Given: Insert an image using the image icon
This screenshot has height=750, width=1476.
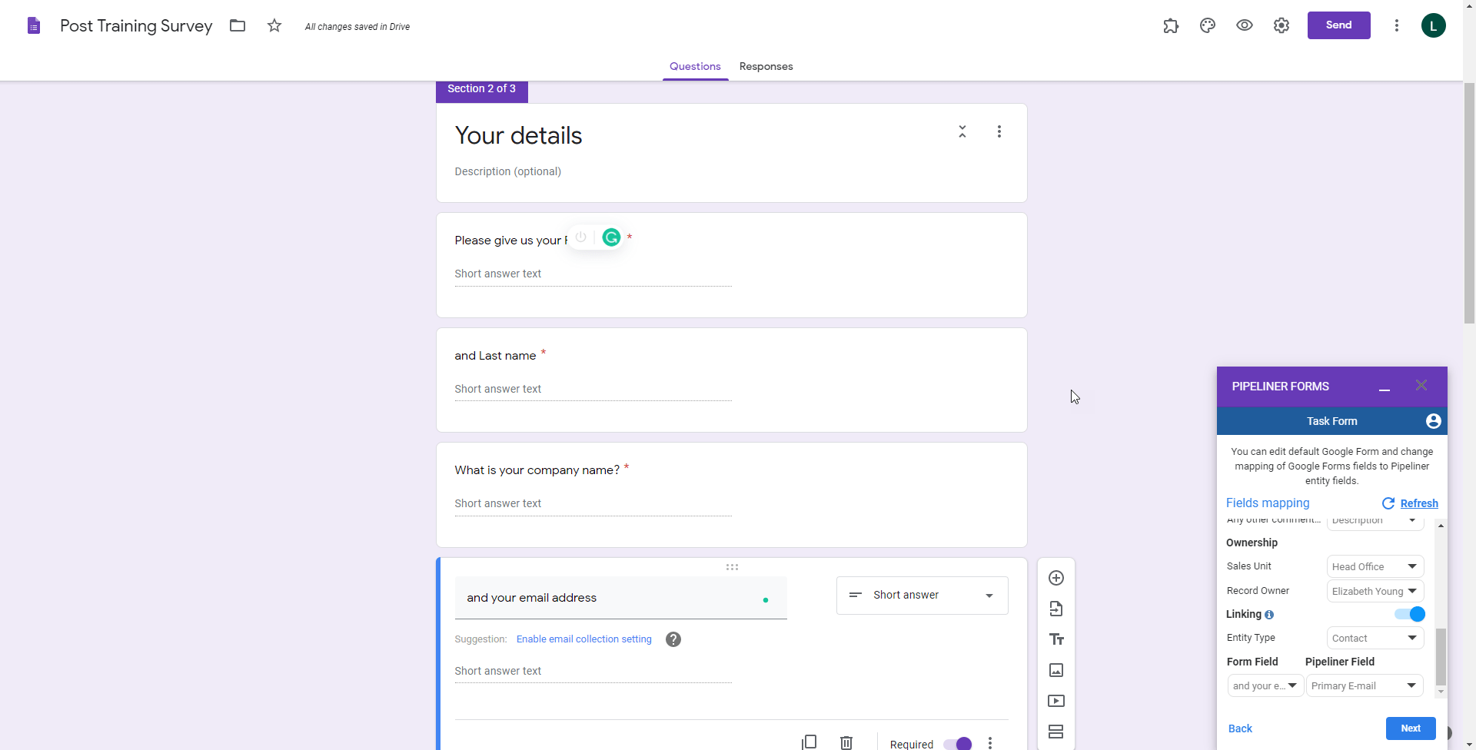Looking at the screenshot, I should coord(1056,670).
